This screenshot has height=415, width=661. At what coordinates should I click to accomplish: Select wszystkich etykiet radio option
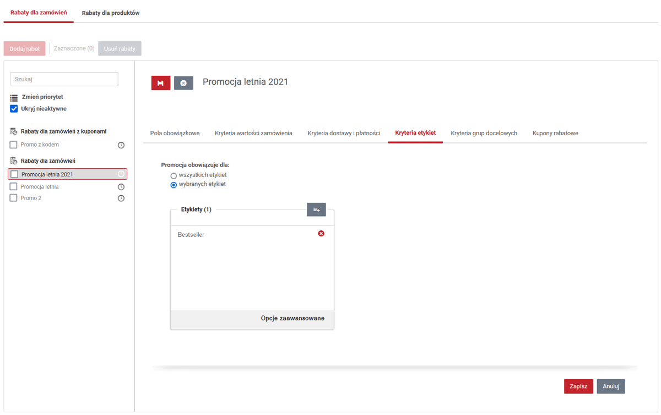[174, 176]
